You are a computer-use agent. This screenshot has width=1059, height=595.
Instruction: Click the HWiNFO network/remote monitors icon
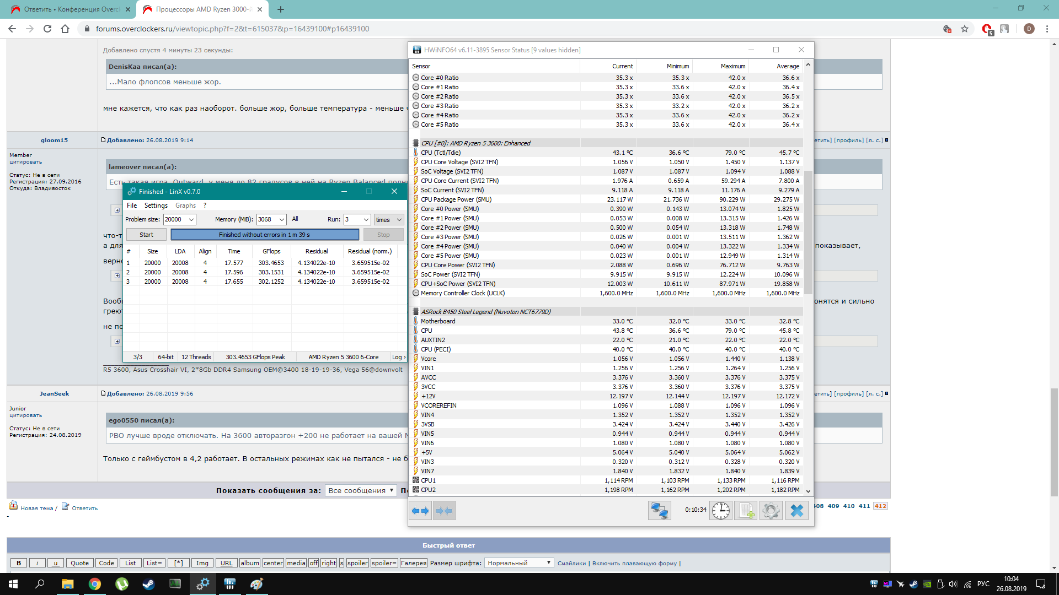(659, 511)
